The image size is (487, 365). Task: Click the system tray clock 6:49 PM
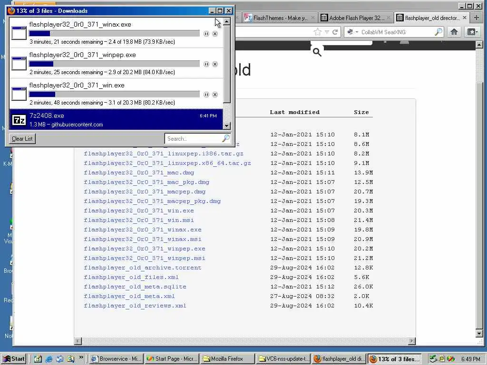click(x=470, y=359)
